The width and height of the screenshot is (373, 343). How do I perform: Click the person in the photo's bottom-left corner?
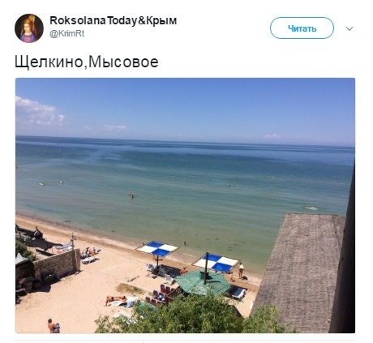click(53, 326)
